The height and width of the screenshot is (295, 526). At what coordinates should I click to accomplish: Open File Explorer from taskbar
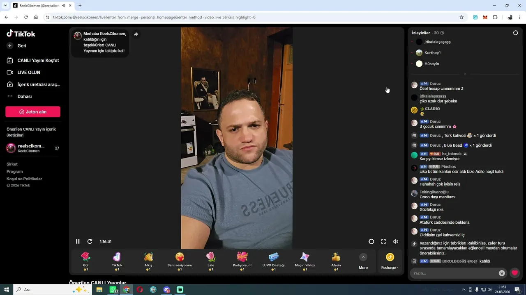[99, 290]
